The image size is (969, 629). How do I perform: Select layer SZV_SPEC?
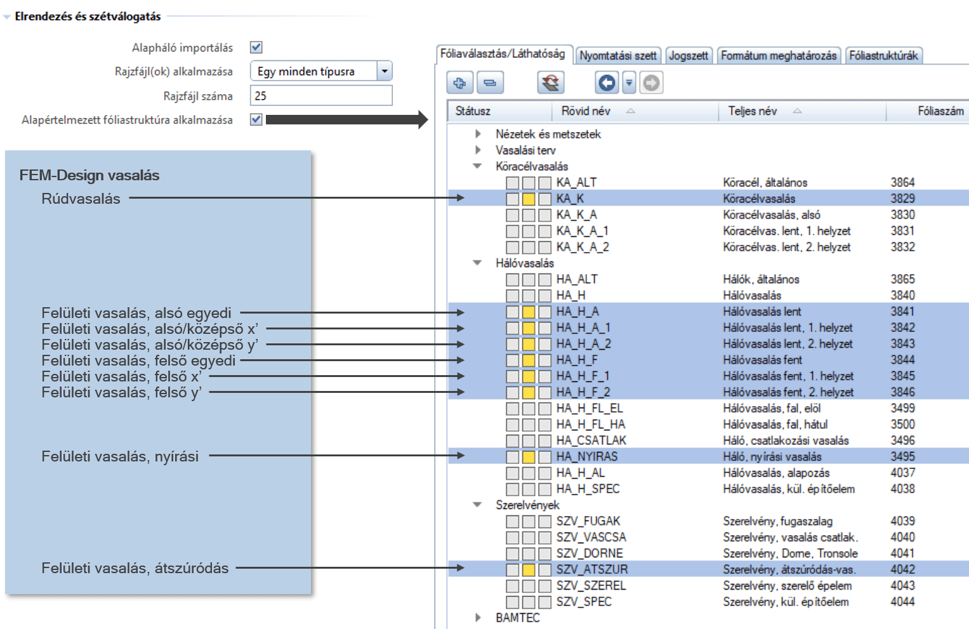[x=584, y=602]
